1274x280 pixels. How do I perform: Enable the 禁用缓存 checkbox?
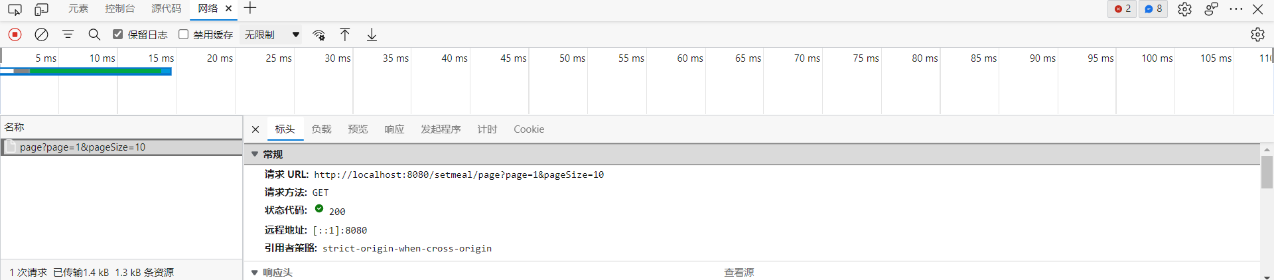[184, 35]
